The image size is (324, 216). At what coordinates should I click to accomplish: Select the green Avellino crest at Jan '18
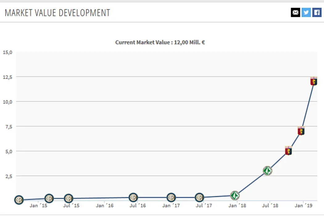[235, 195]
